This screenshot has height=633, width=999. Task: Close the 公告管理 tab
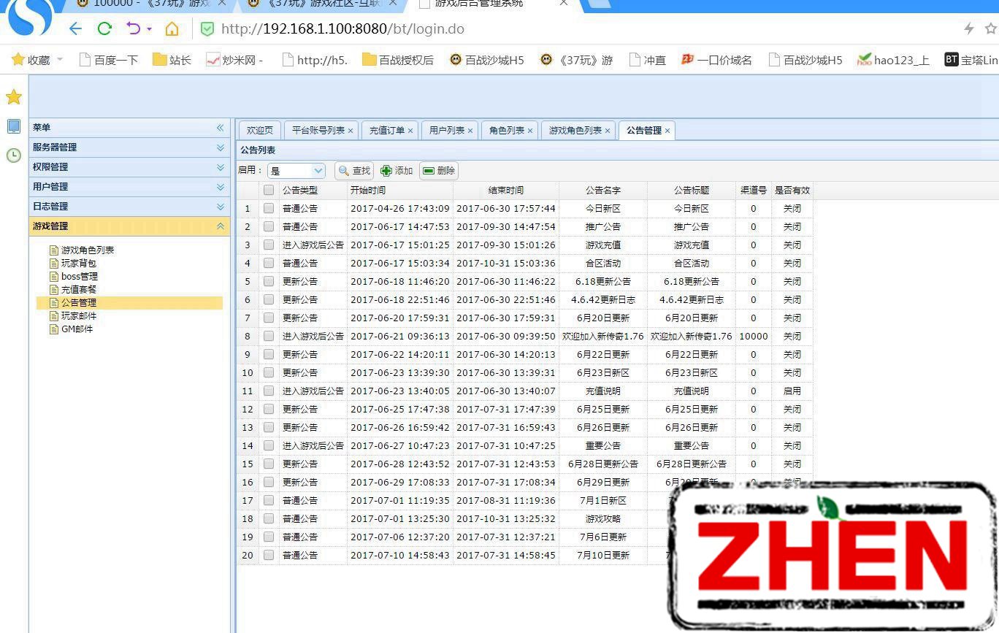pos(667,131)
